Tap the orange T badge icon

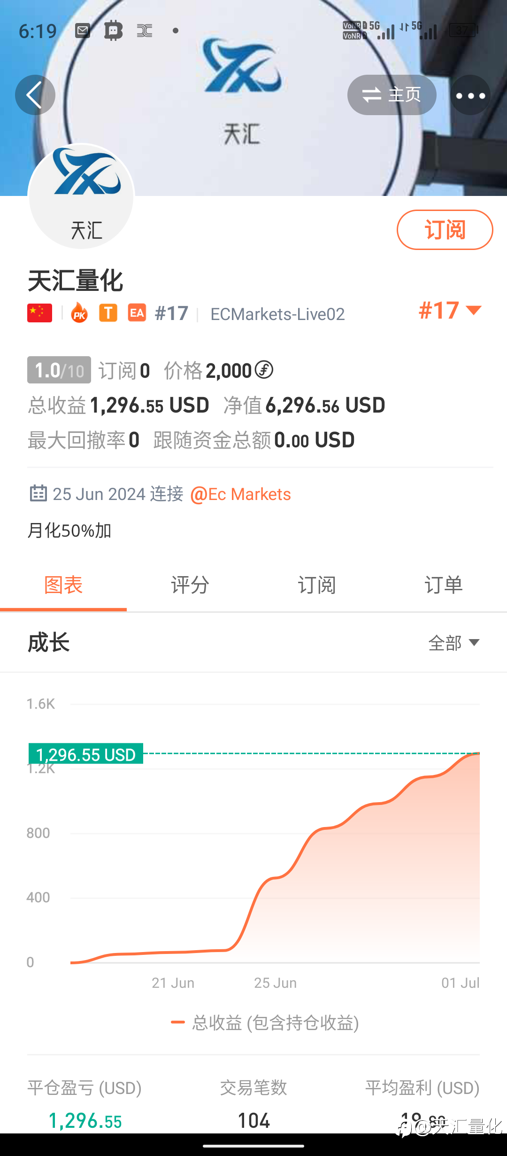(108, 313)
